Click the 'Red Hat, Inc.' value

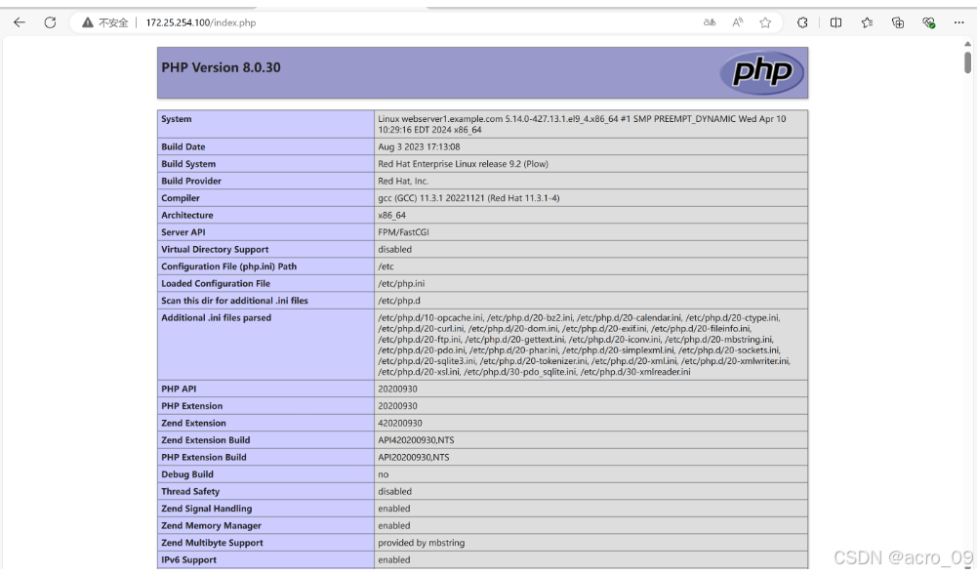pos(403,182)
